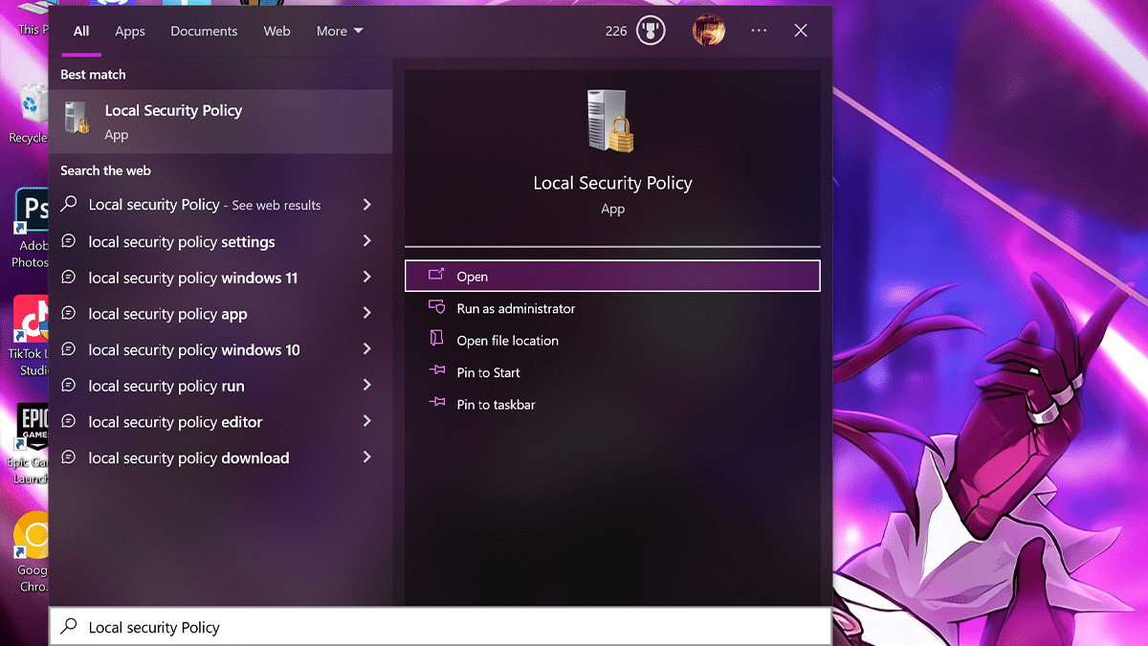Expand arrow for See web results row
The width and height of the screenshot is (1148, 646).
click(367, 205)
